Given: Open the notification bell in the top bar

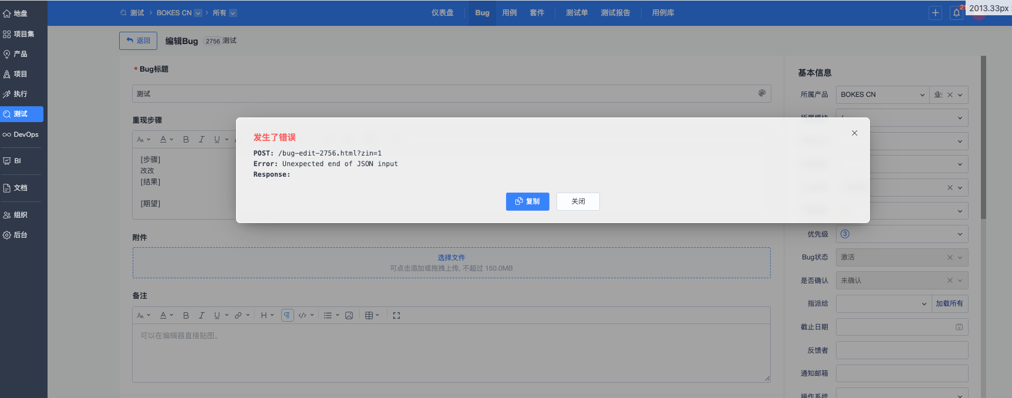Looking at the screenshot, I should coord(956,13).
